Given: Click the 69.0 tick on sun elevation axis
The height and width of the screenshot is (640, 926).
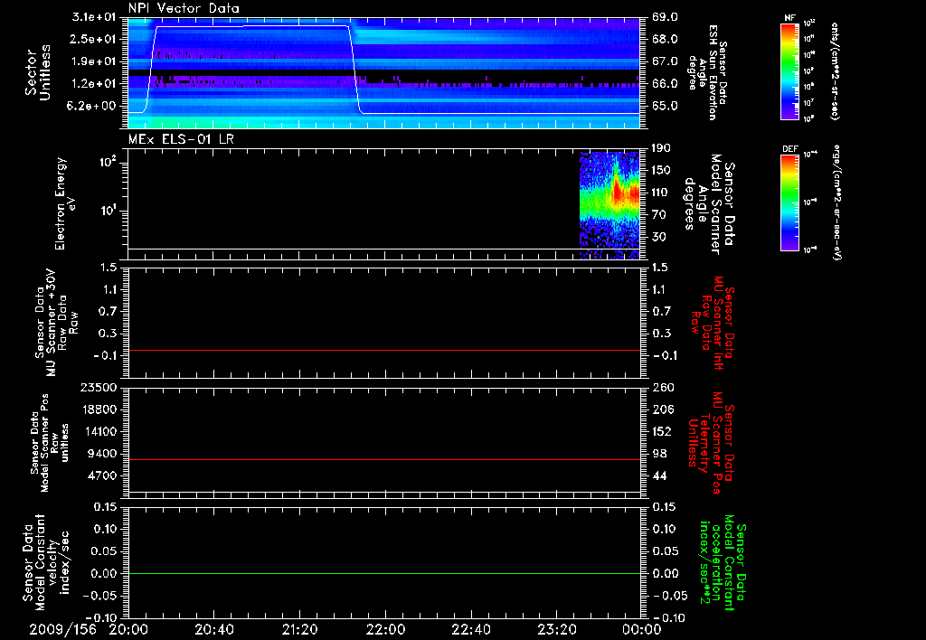Looking at the screenshot, I should pos(665,17).
